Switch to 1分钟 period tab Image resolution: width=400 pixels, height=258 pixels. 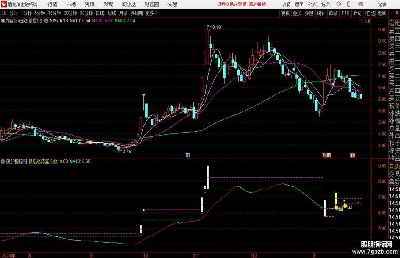click(x=26, y=13)
